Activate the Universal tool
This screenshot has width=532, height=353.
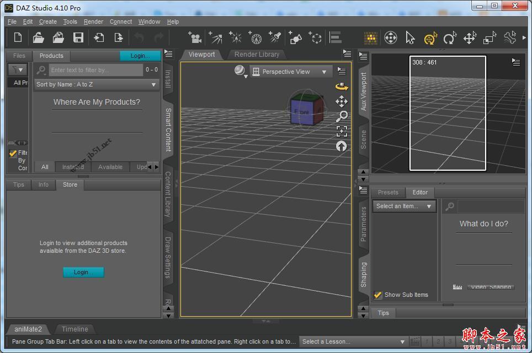[x=430, y=38]
